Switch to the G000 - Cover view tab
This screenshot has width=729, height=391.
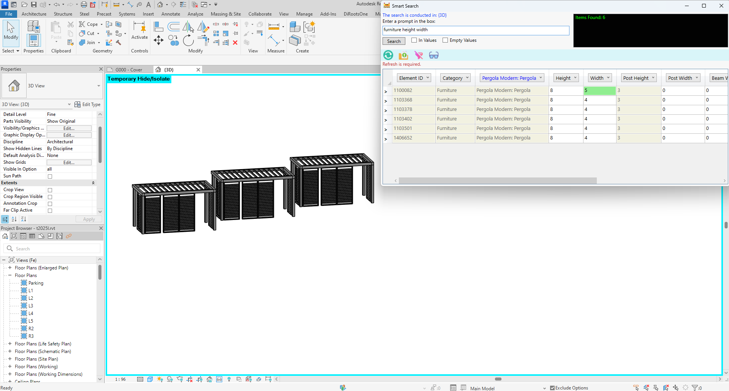tap(129, 70)
